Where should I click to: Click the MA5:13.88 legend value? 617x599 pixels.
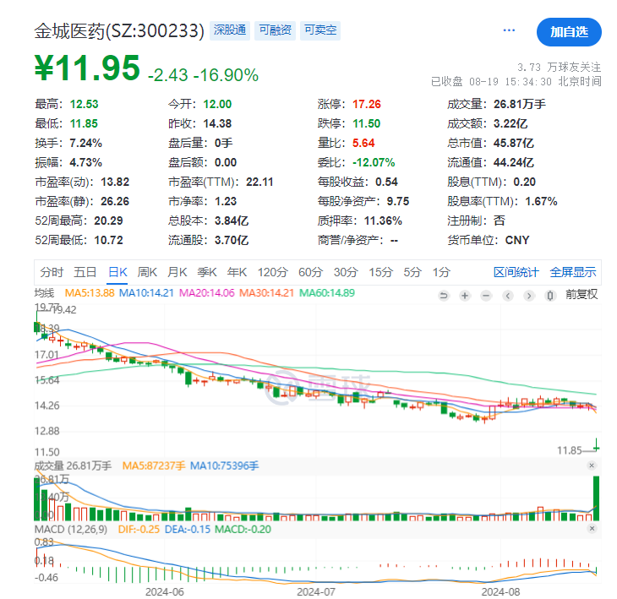(x=90, y=293)
